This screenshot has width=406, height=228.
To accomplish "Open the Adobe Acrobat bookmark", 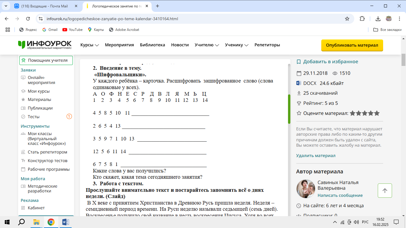I will point(124,30).
